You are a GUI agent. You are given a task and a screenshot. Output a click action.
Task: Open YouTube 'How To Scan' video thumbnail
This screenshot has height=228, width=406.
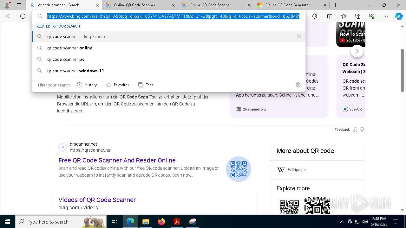(351, 34)
